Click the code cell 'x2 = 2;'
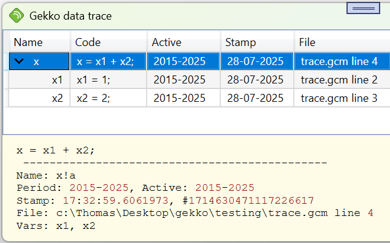Image resolution: width=390 pixels, height=243 pixels. pyautogui.click(x=109, y=98)
